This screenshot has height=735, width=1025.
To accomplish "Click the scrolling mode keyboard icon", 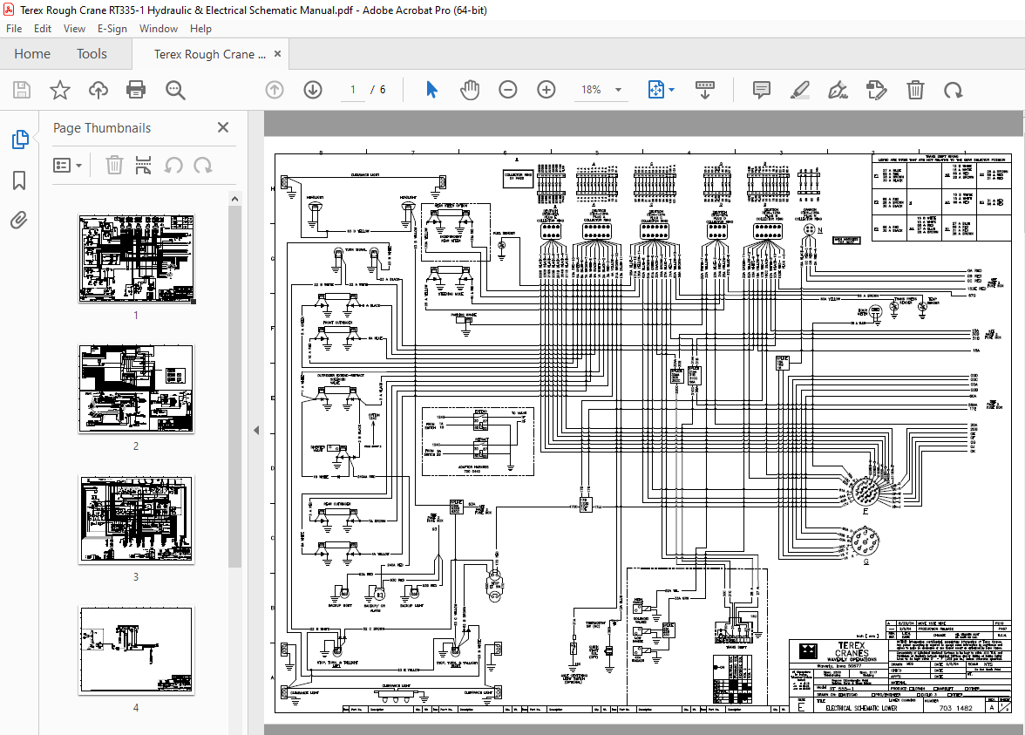I will coord(704,90).
